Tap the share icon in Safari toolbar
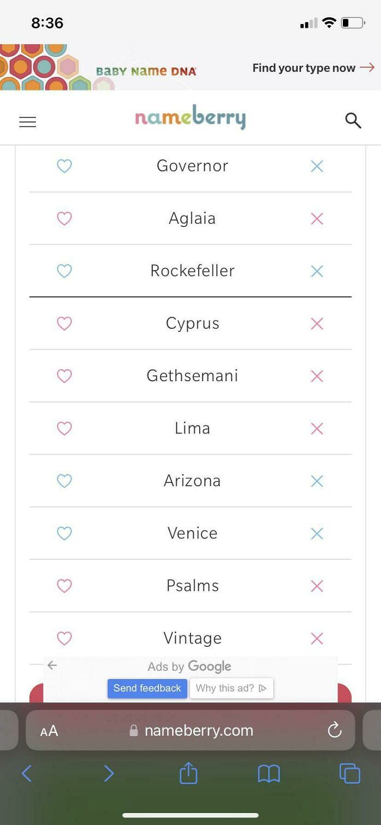 pos(188,773)
